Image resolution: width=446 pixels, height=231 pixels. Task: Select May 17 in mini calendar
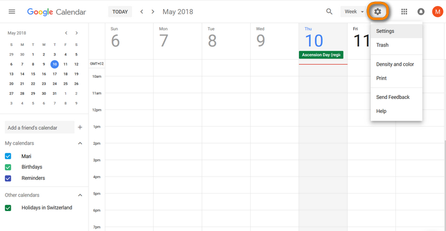[55, 74]
